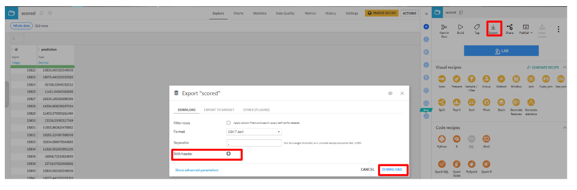Screen dimensions: 577x190
Task: Open the History tab
Action: (x=331, y=13)
